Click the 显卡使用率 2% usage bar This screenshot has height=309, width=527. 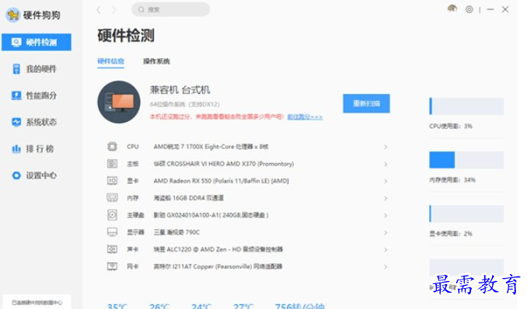tap(466, 214)
